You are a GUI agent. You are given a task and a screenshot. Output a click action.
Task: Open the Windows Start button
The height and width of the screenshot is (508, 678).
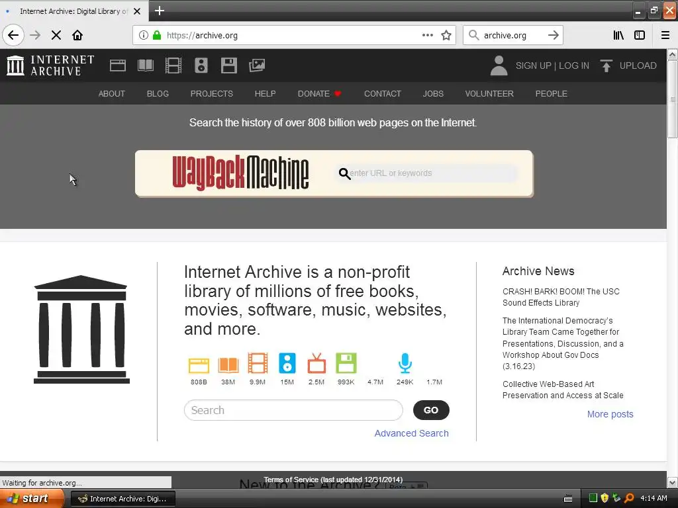tap(32, 499)
